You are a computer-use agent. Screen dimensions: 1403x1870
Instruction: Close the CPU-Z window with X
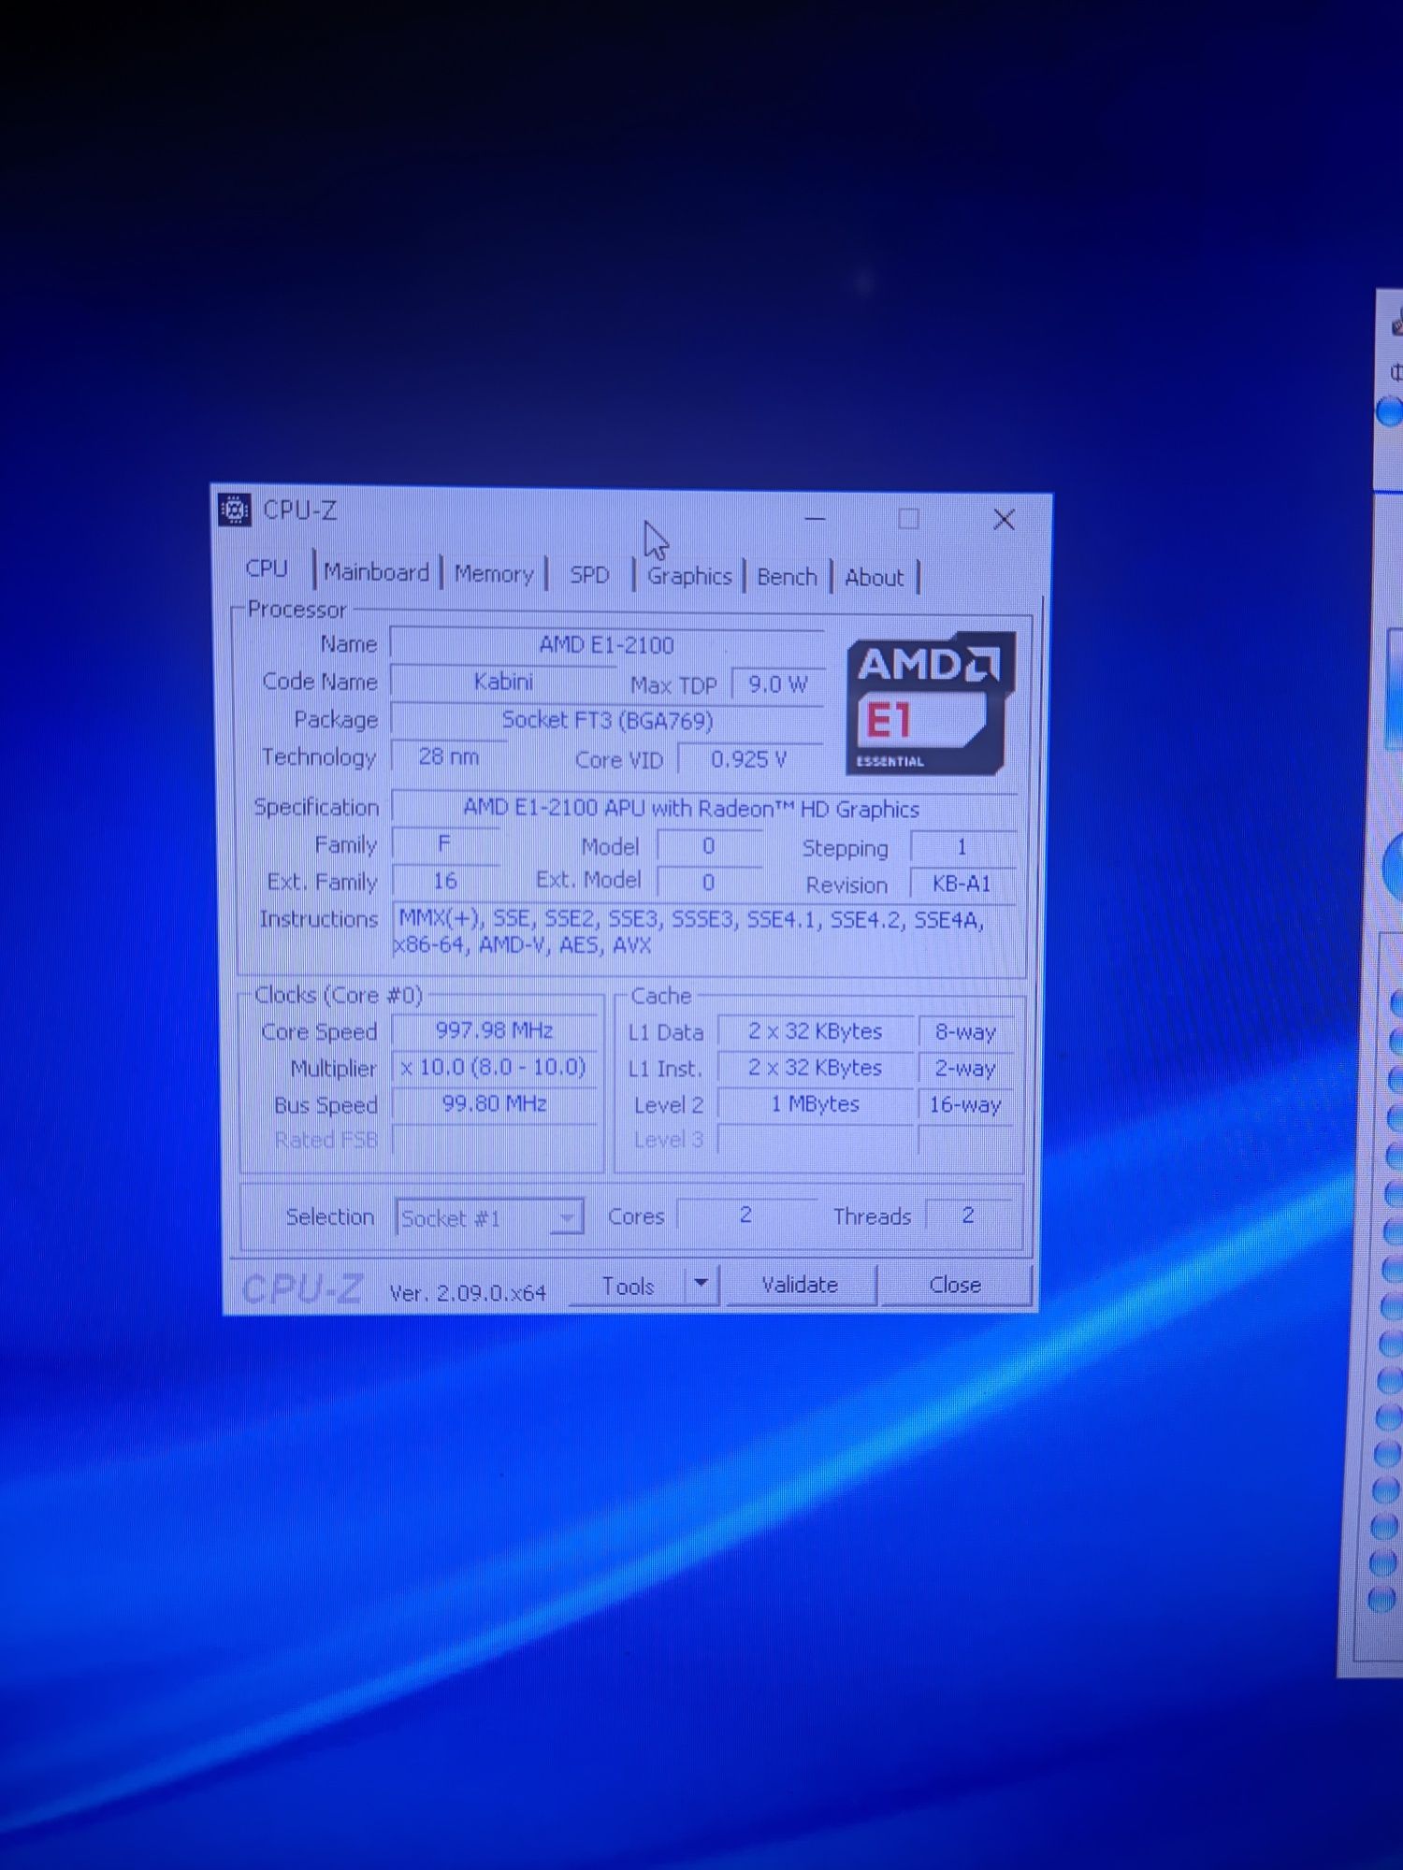1004,520
